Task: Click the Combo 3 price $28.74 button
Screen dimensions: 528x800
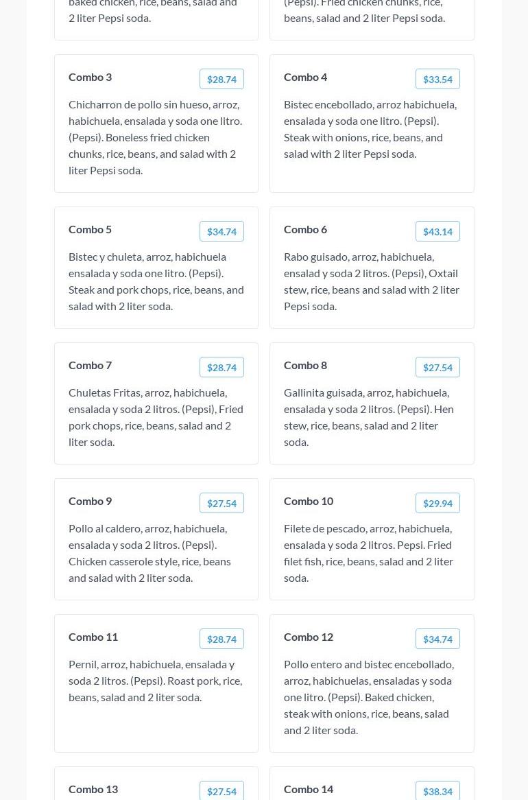Action: 221,79
